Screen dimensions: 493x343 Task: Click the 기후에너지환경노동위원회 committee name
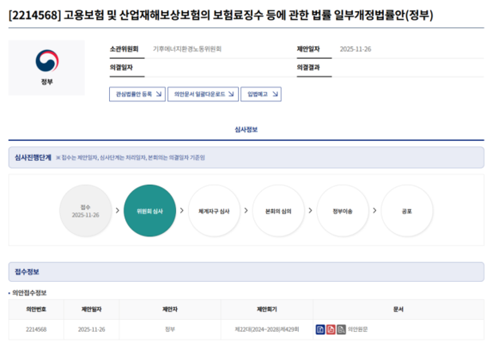pyautogui.click(x=187, y=49)
